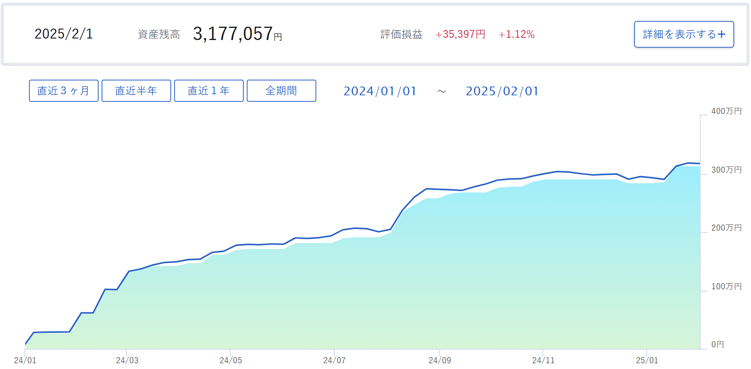Select the 直近1年 period button
751x369 pixels.
pyautogui.click(x=209, y=91)
